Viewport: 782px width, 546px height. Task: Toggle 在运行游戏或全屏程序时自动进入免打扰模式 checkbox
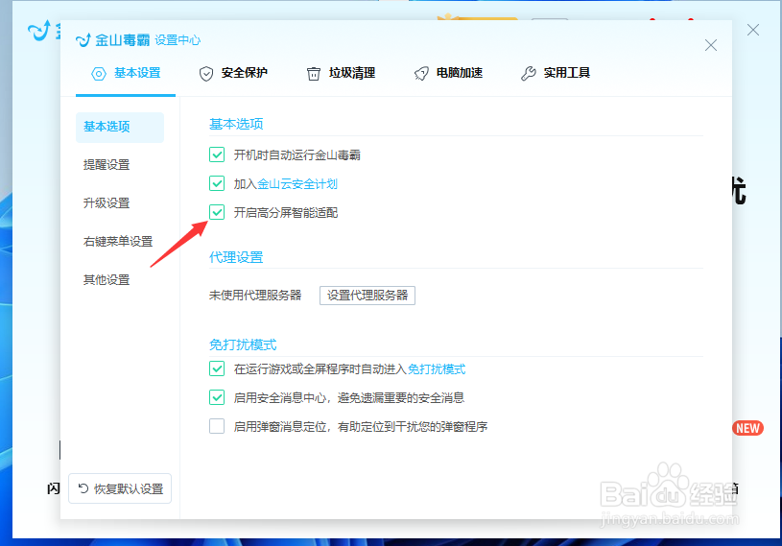tap(217, 369)
